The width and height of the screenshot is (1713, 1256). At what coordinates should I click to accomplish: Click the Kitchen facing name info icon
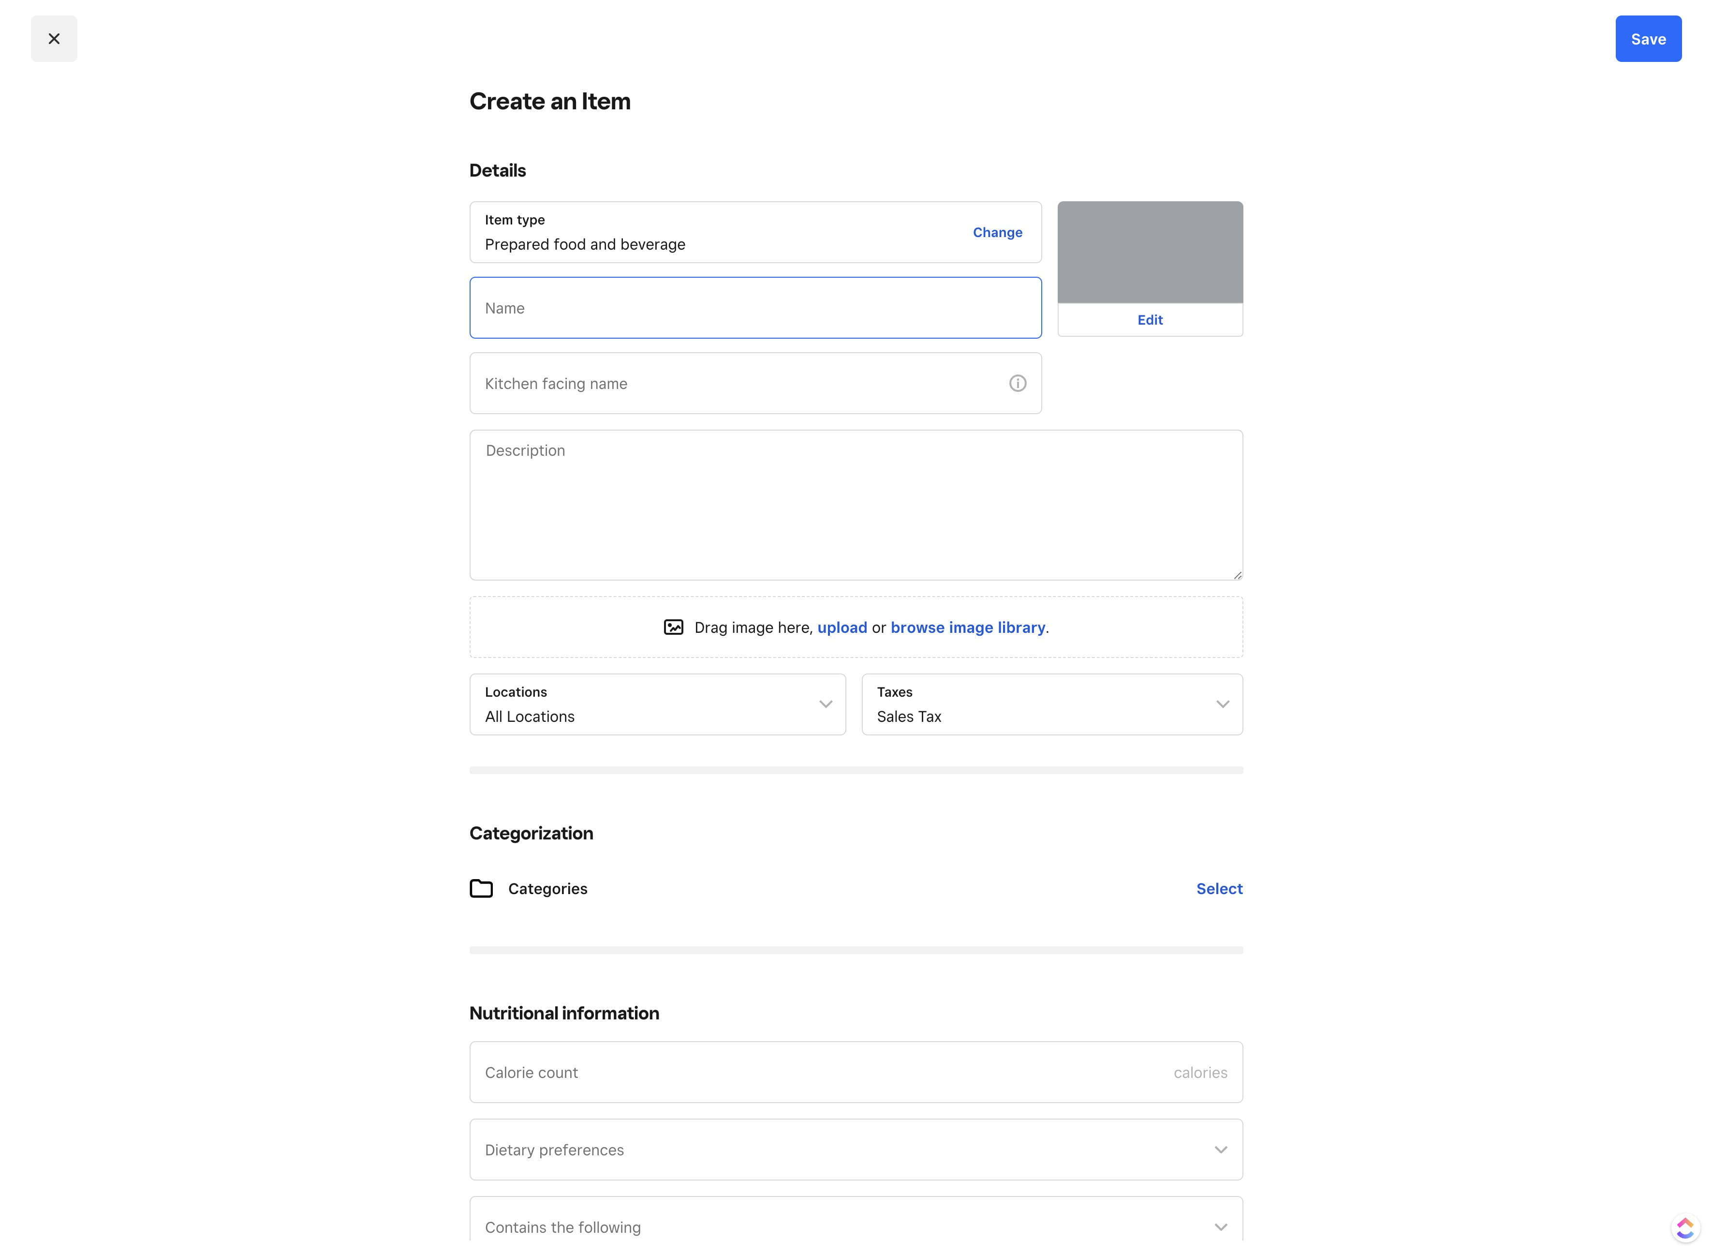[1017, 383]
